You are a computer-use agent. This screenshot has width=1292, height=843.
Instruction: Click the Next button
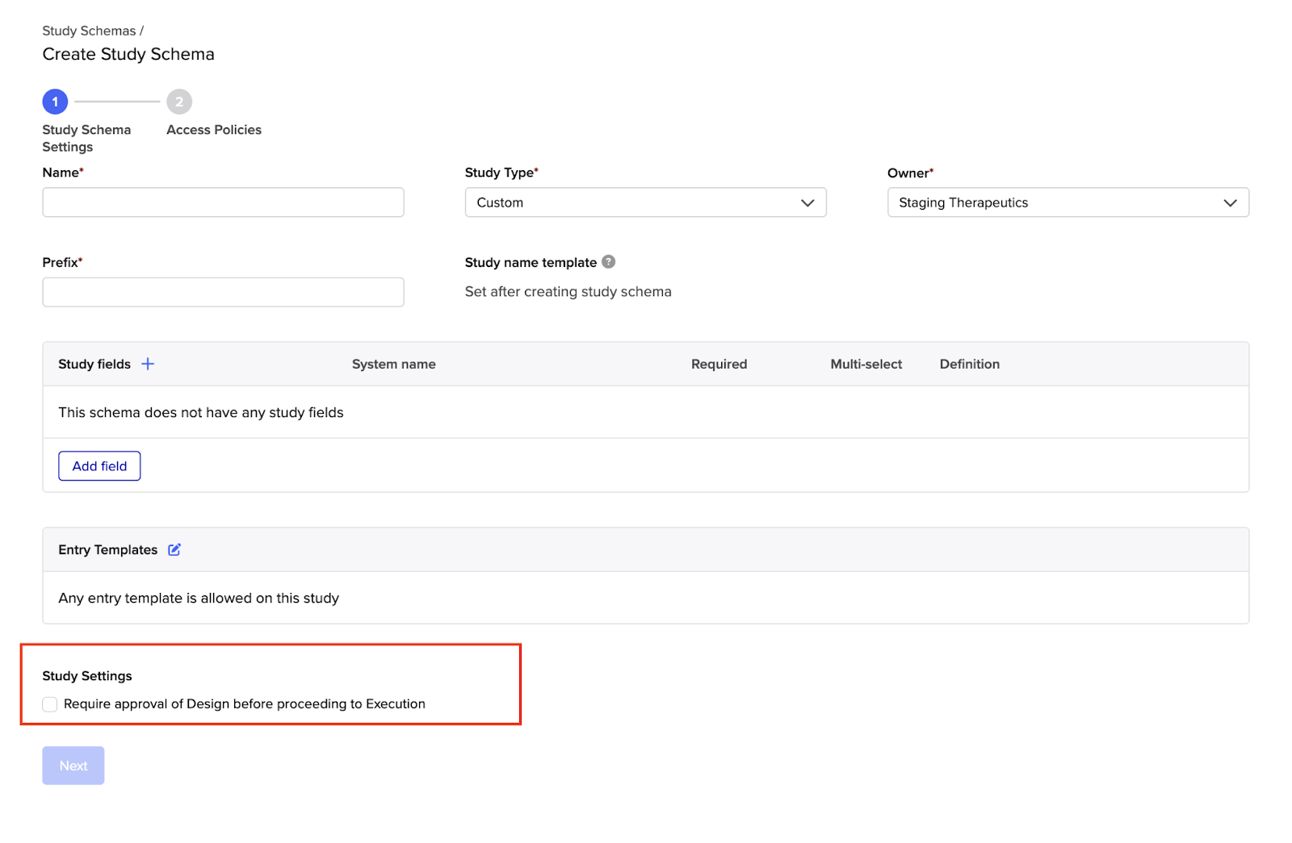(73, 766)
